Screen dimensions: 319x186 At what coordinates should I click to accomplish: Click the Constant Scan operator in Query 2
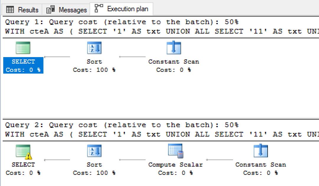pyautogui.click(x=260, y=151)
